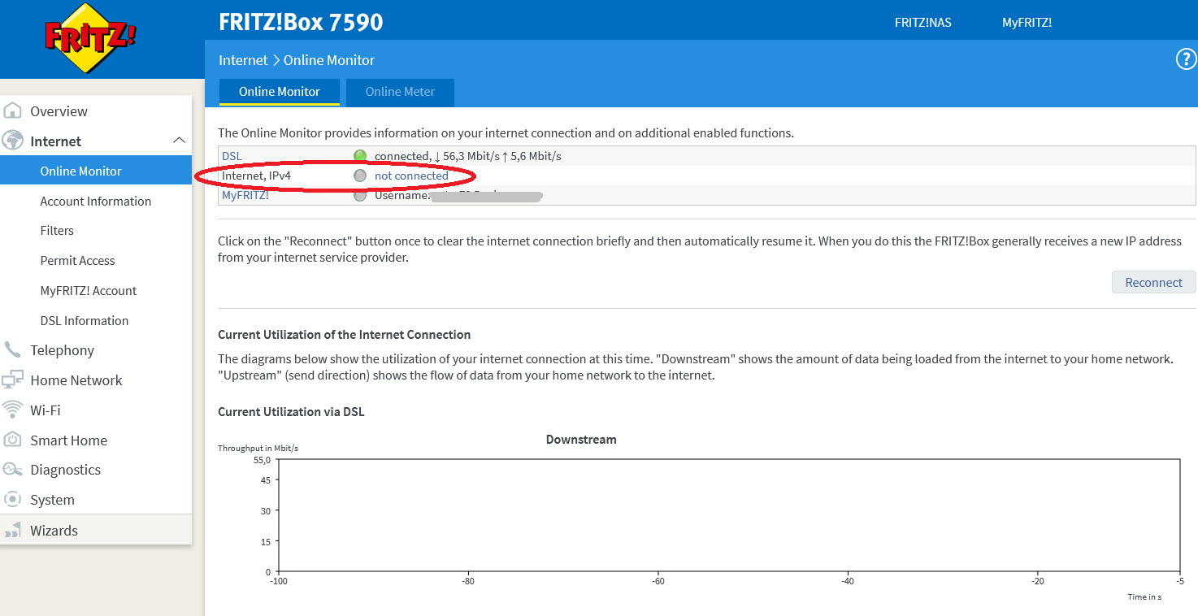Switch to the Online Monitor tab
The height and width of the screenshot is (616, 1198).
[x=280, y=92]
